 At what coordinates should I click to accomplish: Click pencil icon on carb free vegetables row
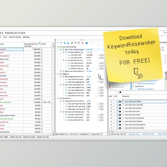tap(98, 82)
